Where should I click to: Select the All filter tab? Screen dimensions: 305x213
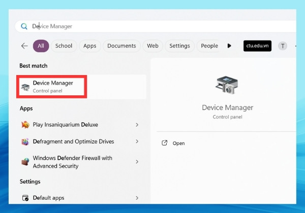(x=41, y=46)
